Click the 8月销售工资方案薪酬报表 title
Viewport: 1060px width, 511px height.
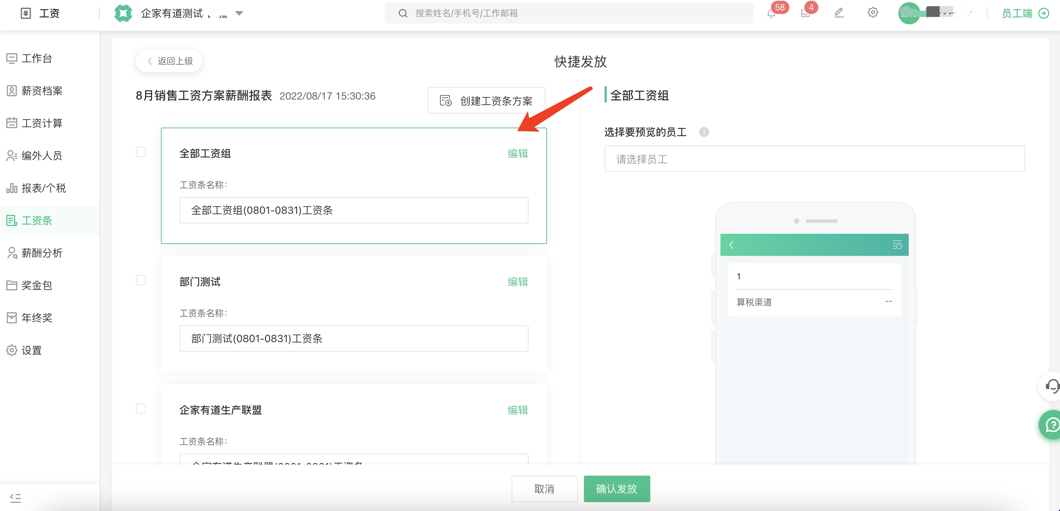pos(204,96)
